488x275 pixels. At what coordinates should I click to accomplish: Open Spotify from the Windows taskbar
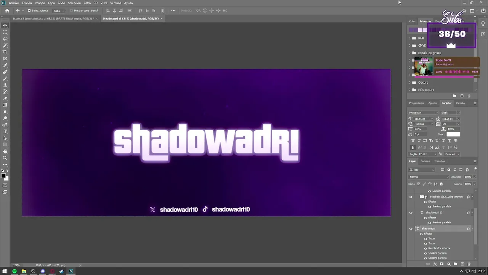[x=14, y=271]
